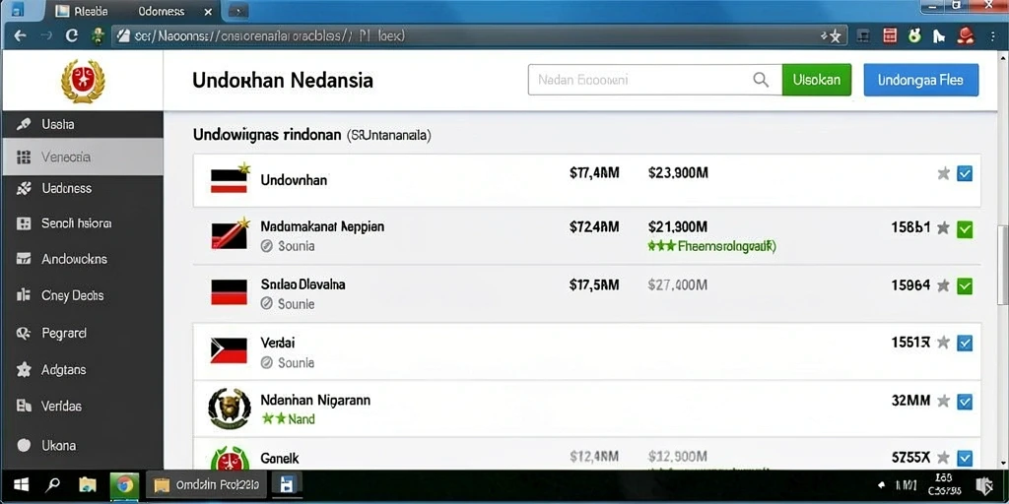This screenshot has width=1009, height=504.
Task: Favorite the Undovnhan row star
Action: pyautogui.click(x=943, y=173)
